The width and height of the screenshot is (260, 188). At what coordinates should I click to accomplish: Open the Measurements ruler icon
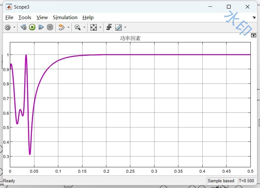(119, 27)
